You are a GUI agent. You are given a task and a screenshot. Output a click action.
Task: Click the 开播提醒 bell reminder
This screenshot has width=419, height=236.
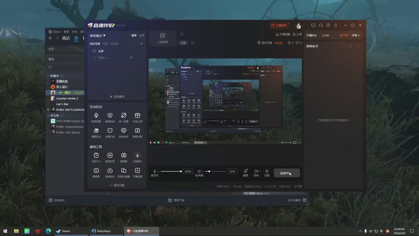[x=283, y=34]
